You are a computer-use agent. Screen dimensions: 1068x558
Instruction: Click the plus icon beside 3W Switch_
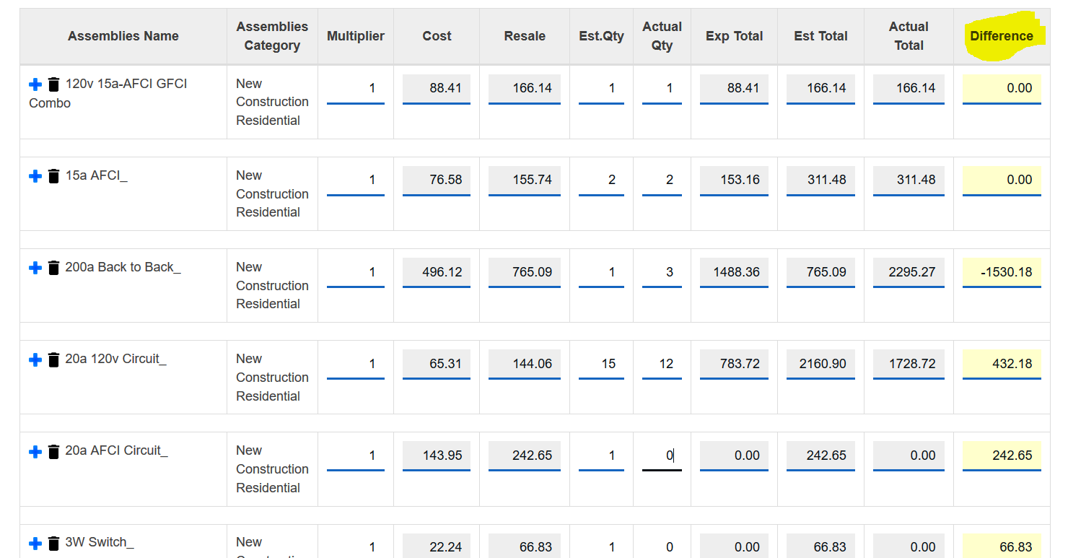coord(35,544)
